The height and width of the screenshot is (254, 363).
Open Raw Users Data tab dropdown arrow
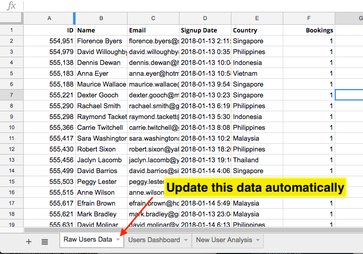(x=118, y=240)
